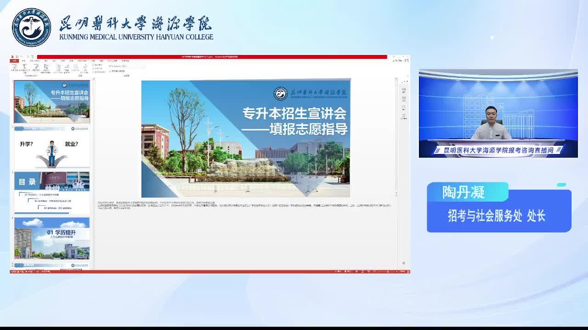Viewport: 588px width, 330px height.
Task: Toggle the Use Timings checkbox
Action: (97, 68)
